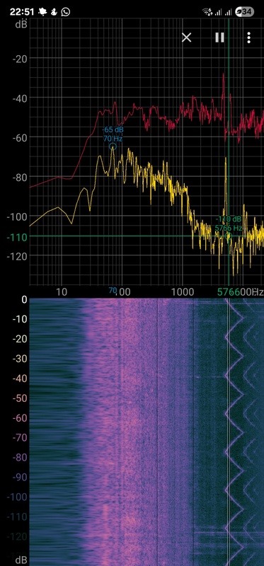The width and height of the screenshot is (264, 566).
Task: Pause the spectrum analyzer
Action: [219, 37]
